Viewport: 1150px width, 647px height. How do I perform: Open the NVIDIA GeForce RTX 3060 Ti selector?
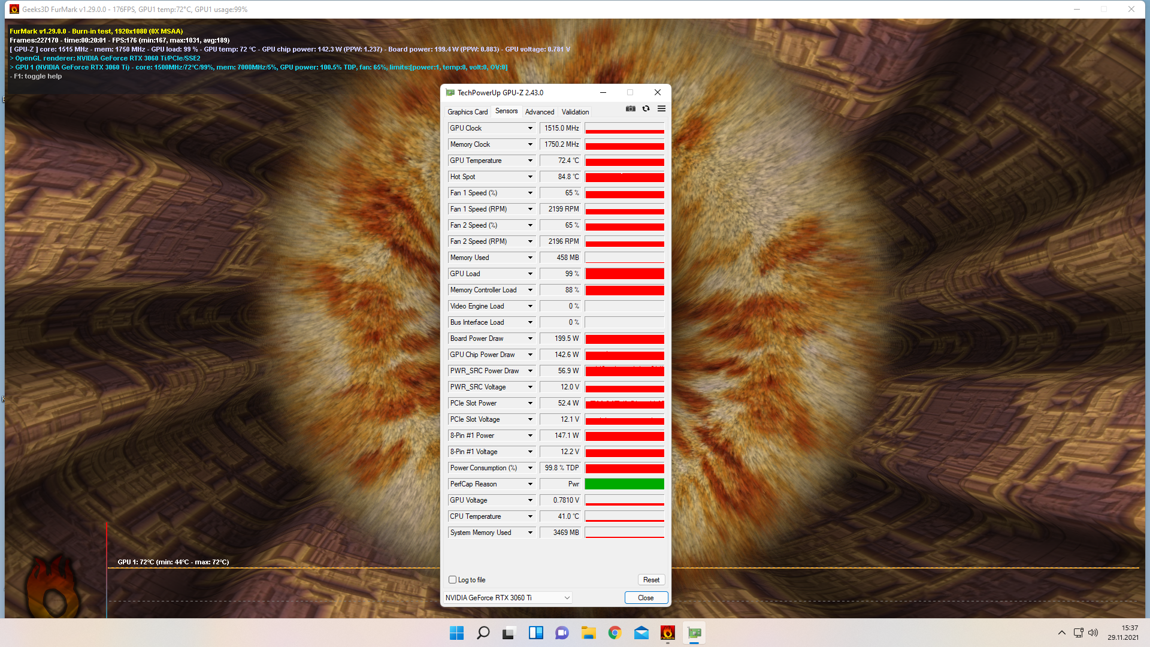(x=507, y=598)
